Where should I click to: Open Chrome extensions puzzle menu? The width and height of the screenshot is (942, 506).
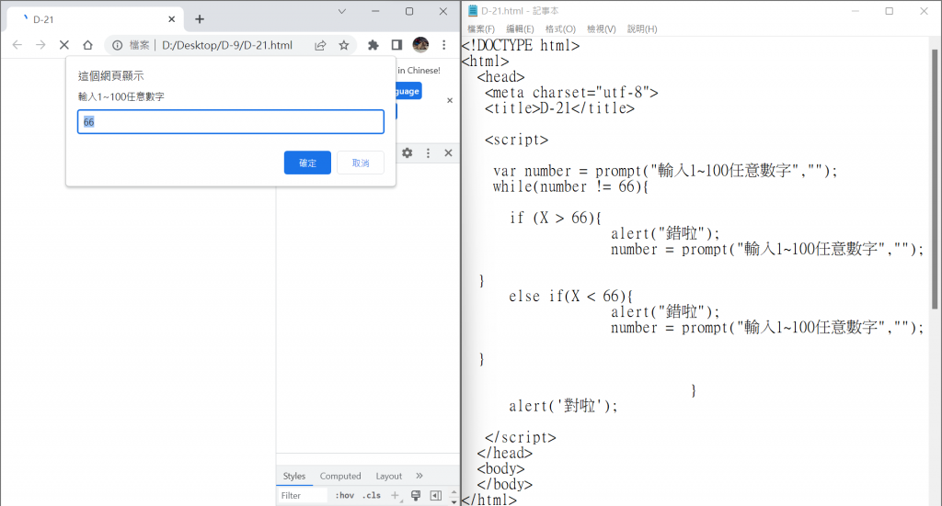click(373, 45)
